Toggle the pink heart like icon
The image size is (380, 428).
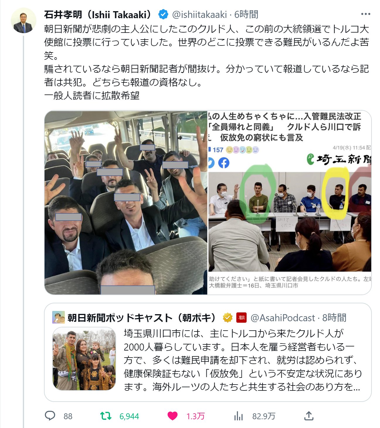(172, 416)
